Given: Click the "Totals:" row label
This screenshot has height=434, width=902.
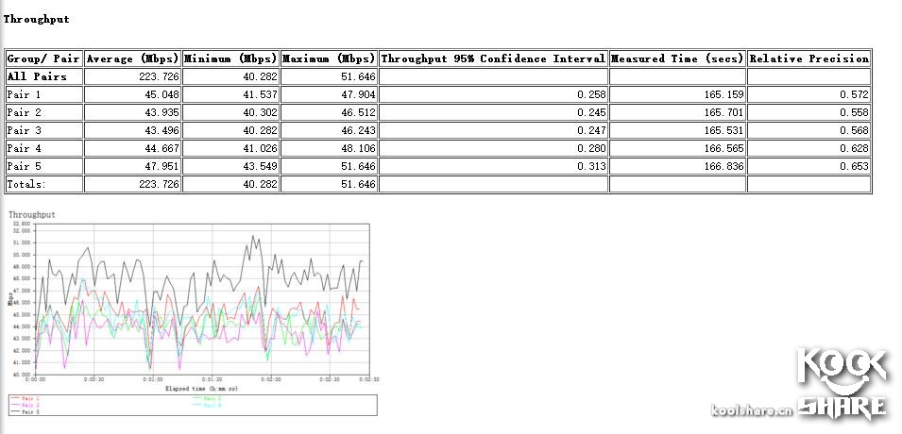Looking at the screenshot, I should 26,184.
